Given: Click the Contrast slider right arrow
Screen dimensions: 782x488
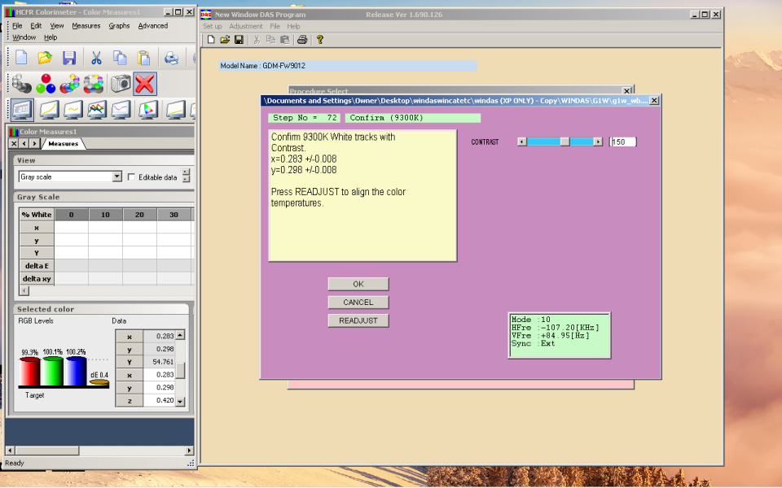Looking at the screenshot, I should pos(598,142).
